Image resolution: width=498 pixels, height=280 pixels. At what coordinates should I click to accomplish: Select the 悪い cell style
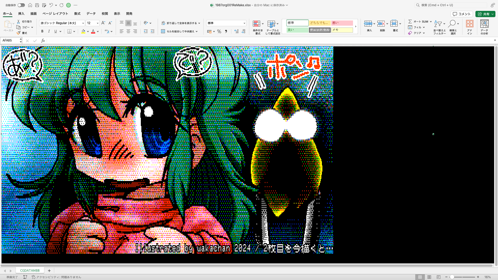[342, 23]
